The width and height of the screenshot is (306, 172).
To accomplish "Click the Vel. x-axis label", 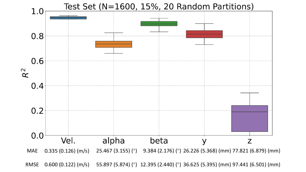I will pyautogui.click(x=68, y=141).
